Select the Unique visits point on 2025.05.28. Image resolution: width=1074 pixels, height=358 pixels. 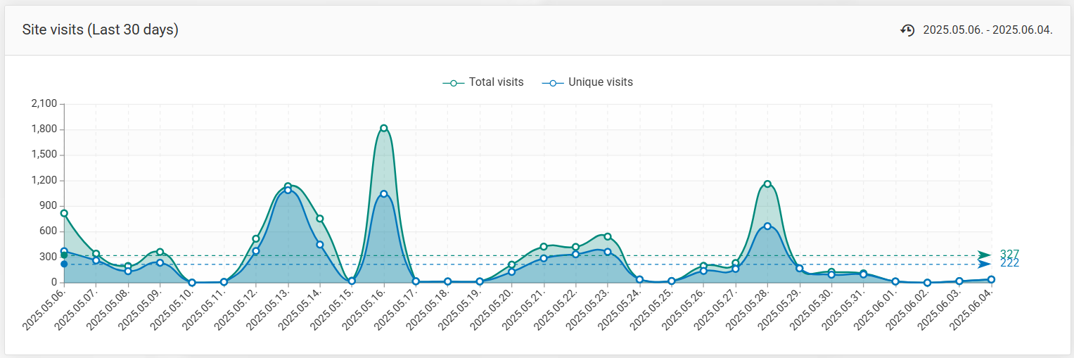[x=767, y=226]
